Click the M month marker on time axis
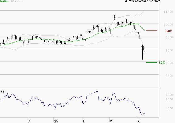The width and height of the screenshot is (175, 123). pos(111,121)
